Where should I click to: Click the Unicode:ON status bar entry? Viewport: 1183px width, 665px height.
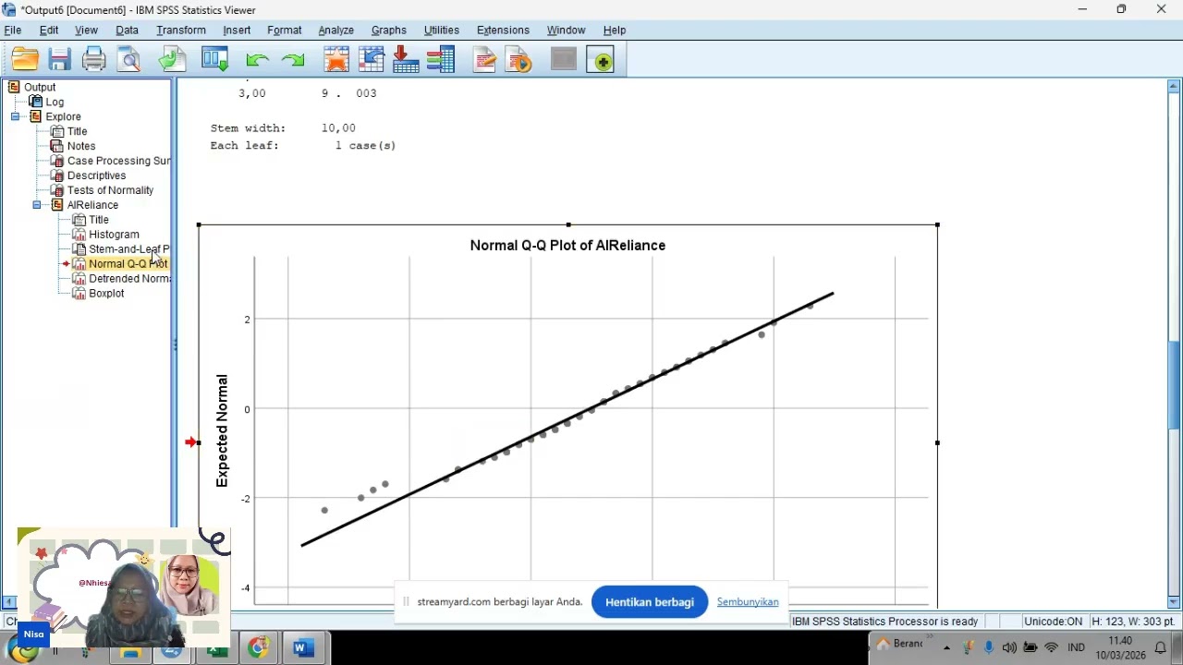point(1053,622)
